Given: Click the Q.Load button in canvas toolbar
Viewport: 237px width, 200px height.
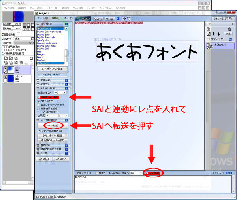Looking at the screenshot, I should coord(110,19).
